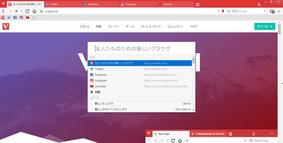Go forward using the forward arrow
The image size is (283, 143).
click(10, 11)
